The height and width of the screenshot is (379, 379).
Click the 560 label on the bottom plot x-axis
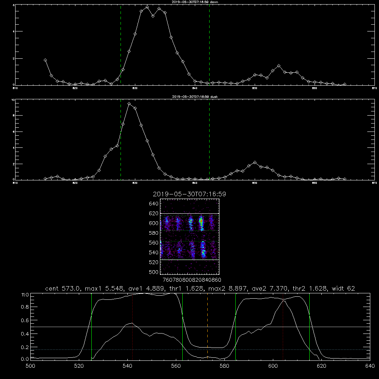pyautogui.click(x=176, y=366)
